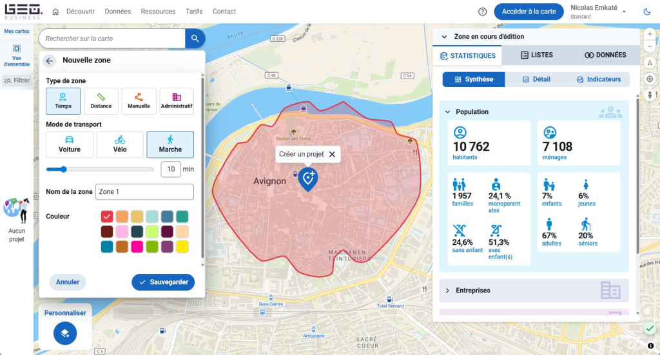Zoom in on the map
Viewport: 660px width, 355px height.
pos(650,34)
